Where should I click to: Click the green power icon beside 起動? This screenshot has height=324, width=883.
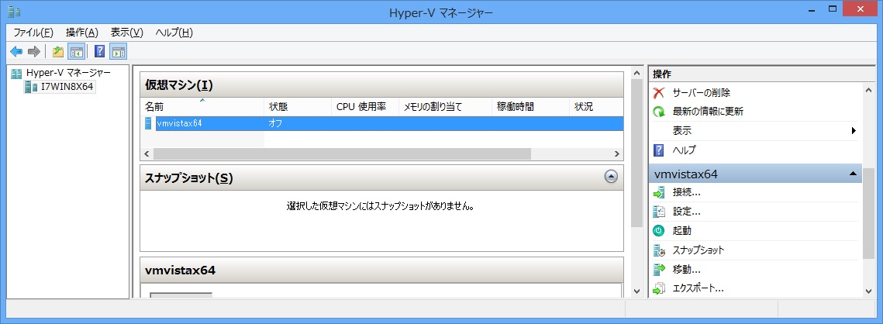[659, 230]
